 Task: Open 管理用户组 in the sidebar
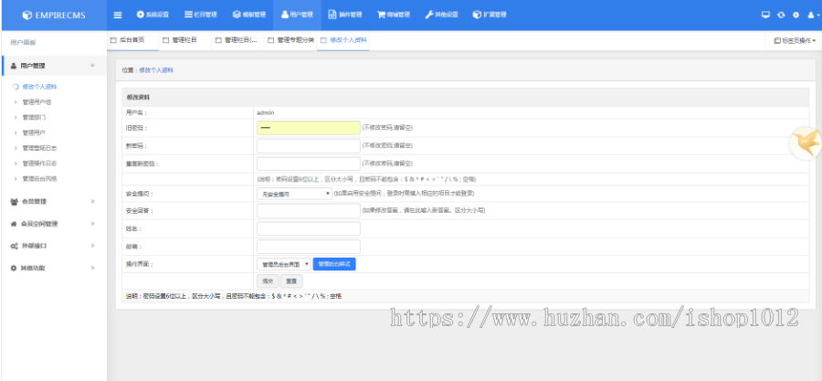37,102
